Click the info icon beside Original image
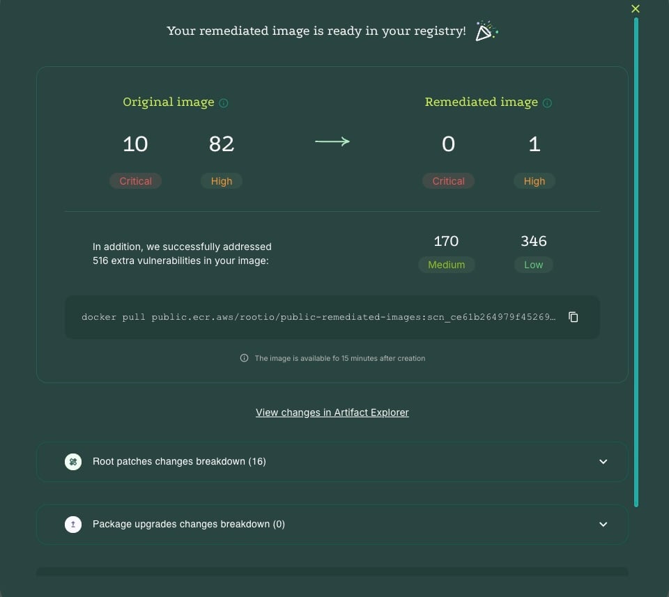 pyautogui.click(x=224, y=103)
